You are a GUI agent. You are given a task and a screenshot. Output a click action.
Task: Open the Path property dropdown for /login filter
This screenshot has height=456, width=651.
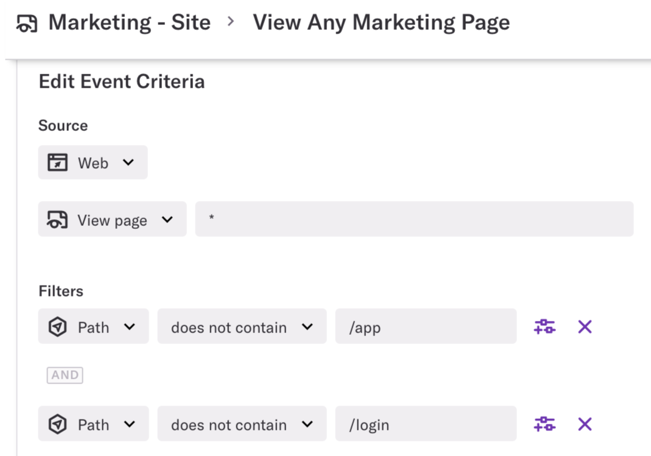click(x=93, y=424)
